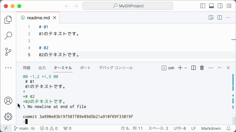Maximize the panel size with chevron
This screenshot has width=236, height=132.
coord(219,68)
